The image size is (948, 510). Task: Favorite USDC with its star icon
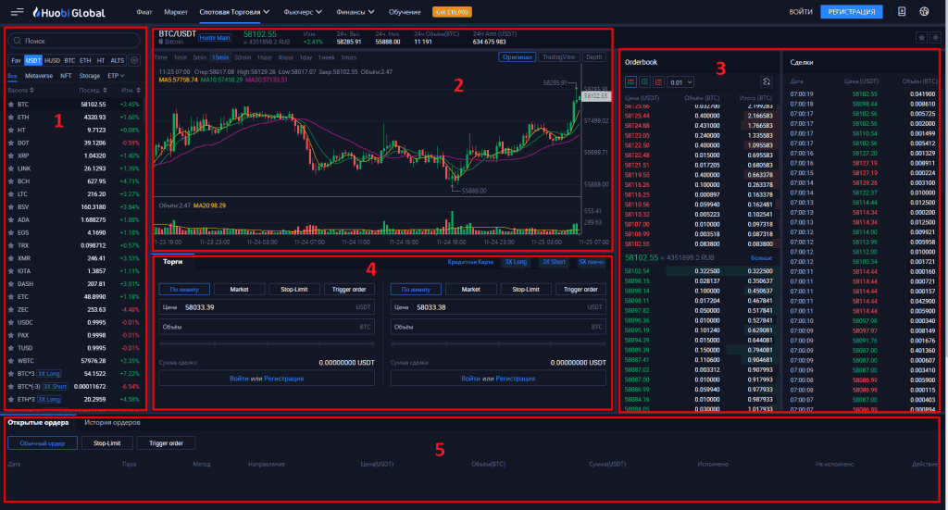click(11, 323)
